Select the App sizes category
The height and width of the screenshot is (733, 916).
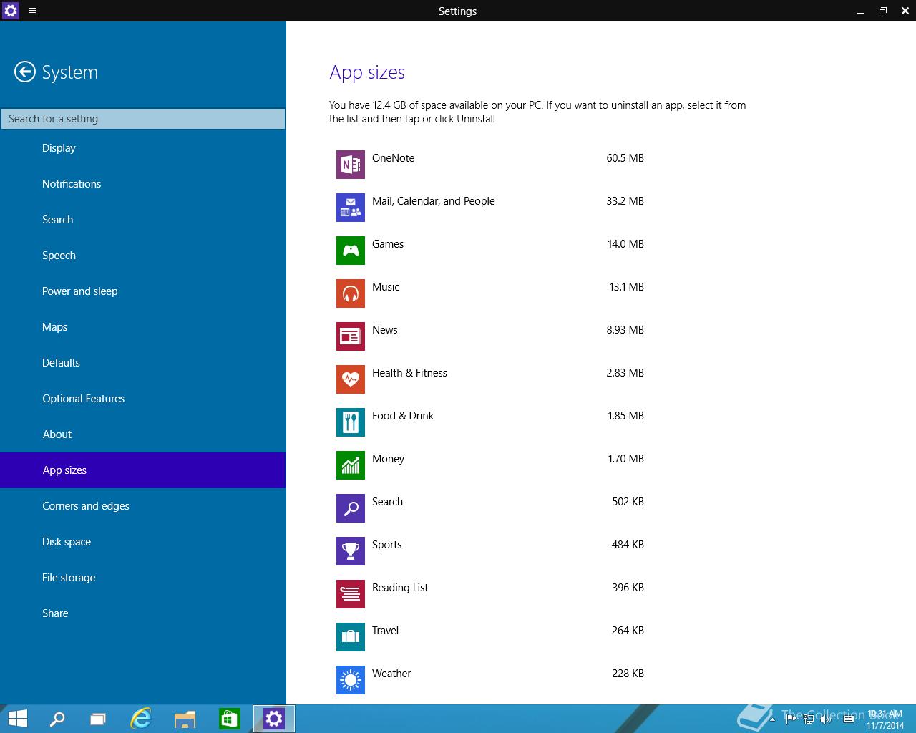pyautogui.click(x=143, y=470)
